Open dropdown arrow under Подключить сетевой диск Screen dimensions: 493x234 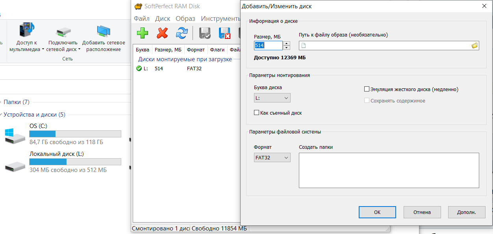(x=79, y=49)
